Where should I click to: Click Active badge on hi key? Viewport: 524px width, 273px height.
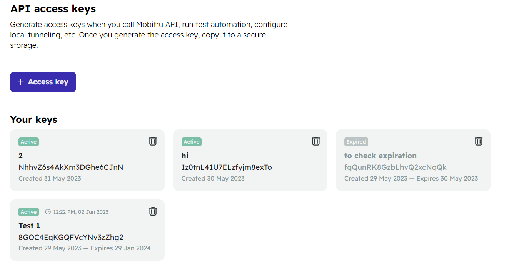tap(192, 142)
